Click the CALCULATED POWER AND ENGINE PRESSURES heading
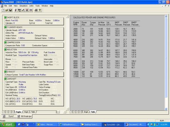170x127 pixels. [94, 18]
